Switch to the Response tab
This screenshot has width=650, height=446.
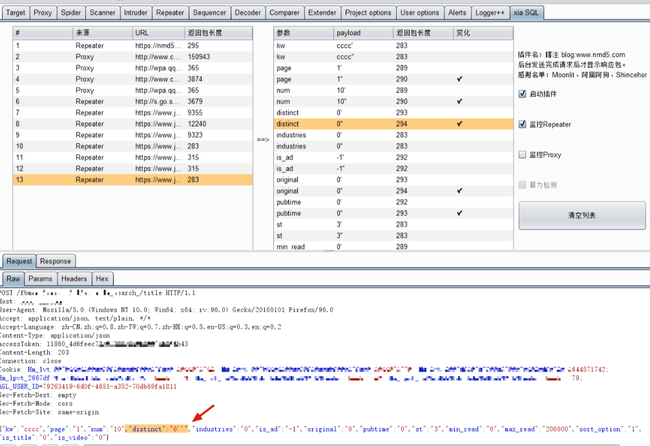[56, 261]
